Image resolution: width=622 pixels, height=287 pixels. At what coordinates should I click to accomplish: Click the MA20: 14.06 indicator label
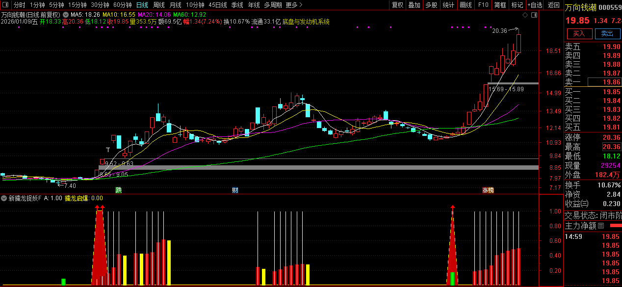tap(154, 15)
